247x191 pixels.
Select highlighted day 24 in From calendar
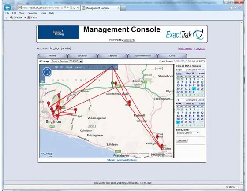click(194, 89)
